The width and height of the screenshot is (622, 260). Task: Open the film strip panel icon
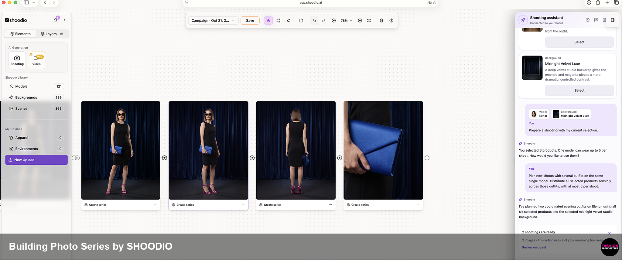[x=613, y=20]
